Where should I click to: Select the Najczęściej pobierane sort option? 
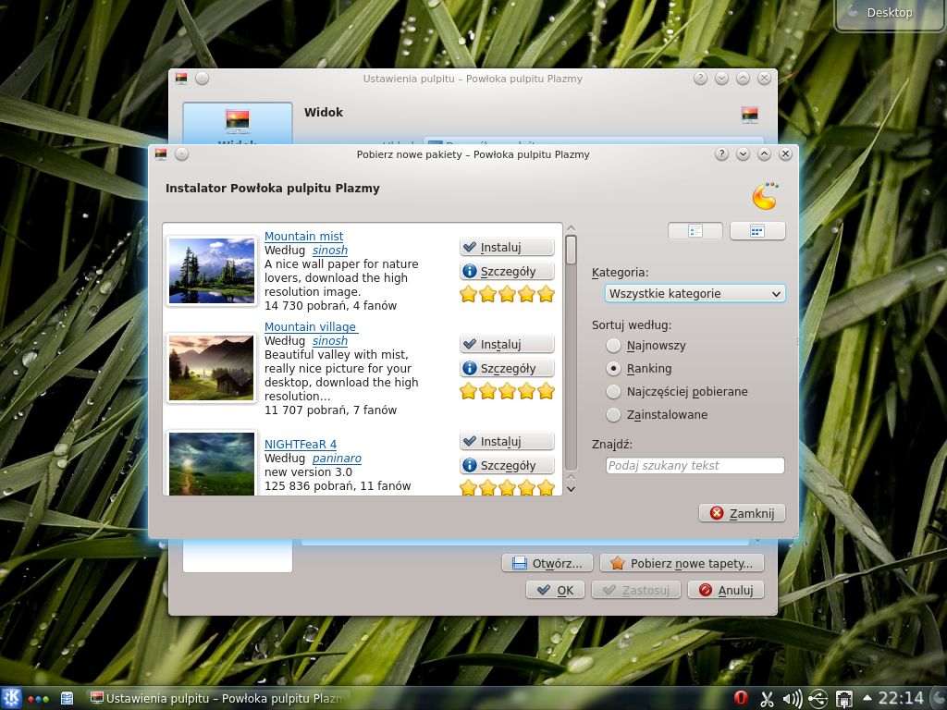(677, 391)
